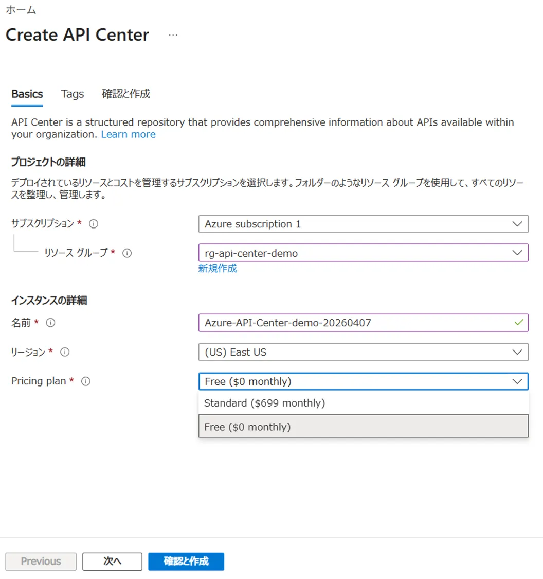The image size is (543, 579).
Task: Follow the Learn more link
Action: (x=128, y=134)
